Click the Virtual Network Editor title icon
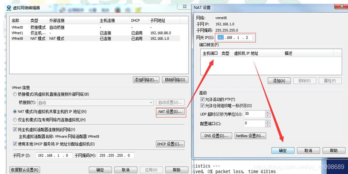The width and height of the screenshot is (348, 174). tap(9, 8)
